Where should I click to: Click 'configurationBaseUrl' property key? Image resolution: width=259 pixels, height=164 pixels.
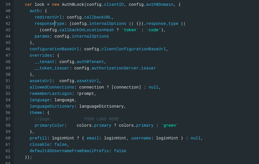(x=54, y=49)
